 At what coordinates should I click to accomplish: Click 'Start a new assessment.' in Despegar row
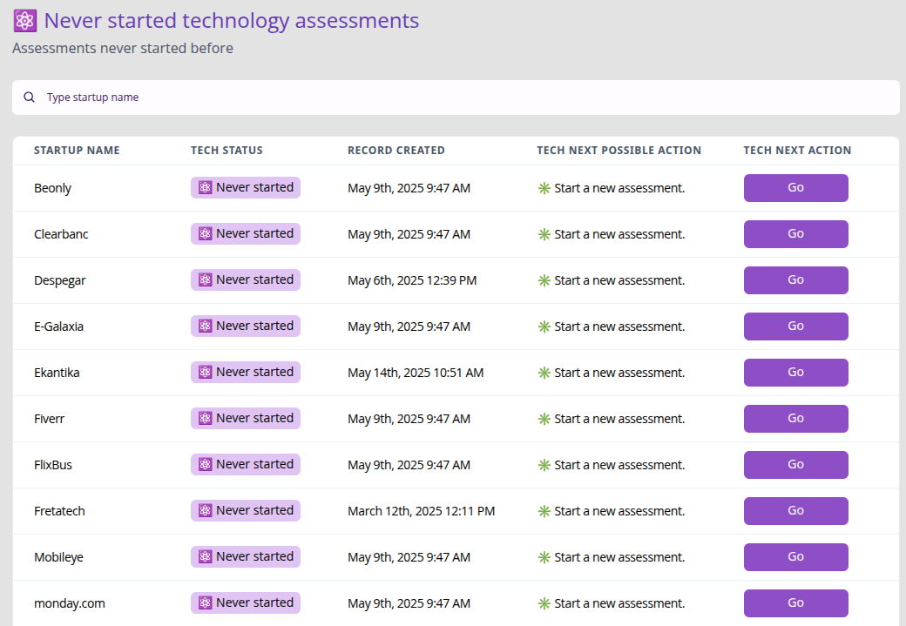coord(619,280)
